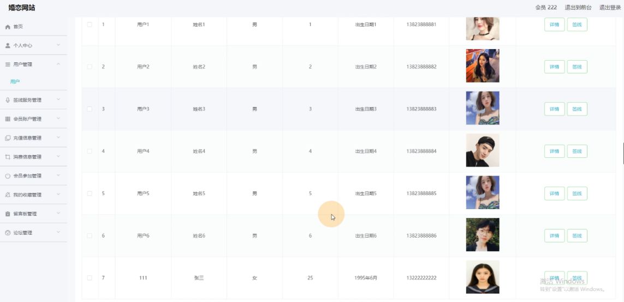Click 退出登录 in the header

click(x=610, y=8)
